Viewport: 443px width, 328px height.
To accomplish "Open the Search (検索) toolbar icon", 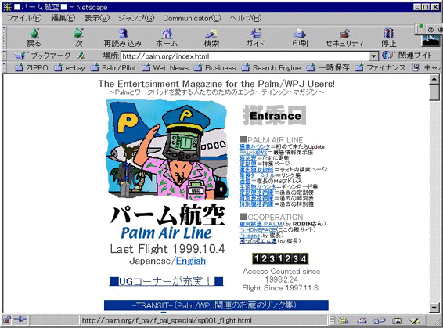I will click(211, 38).
